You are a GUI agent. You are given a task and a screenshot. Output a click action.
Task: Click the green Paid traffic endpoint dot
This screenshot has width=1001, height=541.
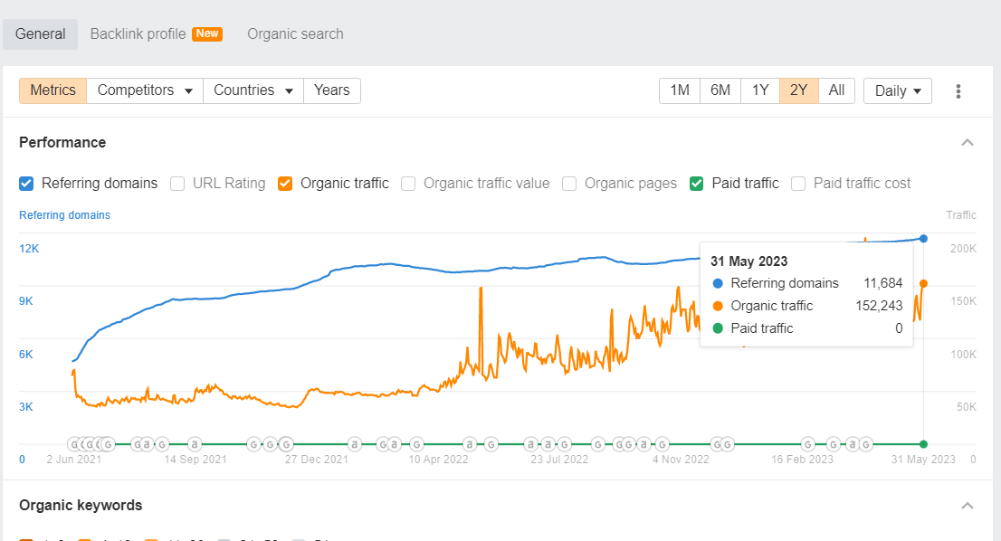[x=923, y=444]
